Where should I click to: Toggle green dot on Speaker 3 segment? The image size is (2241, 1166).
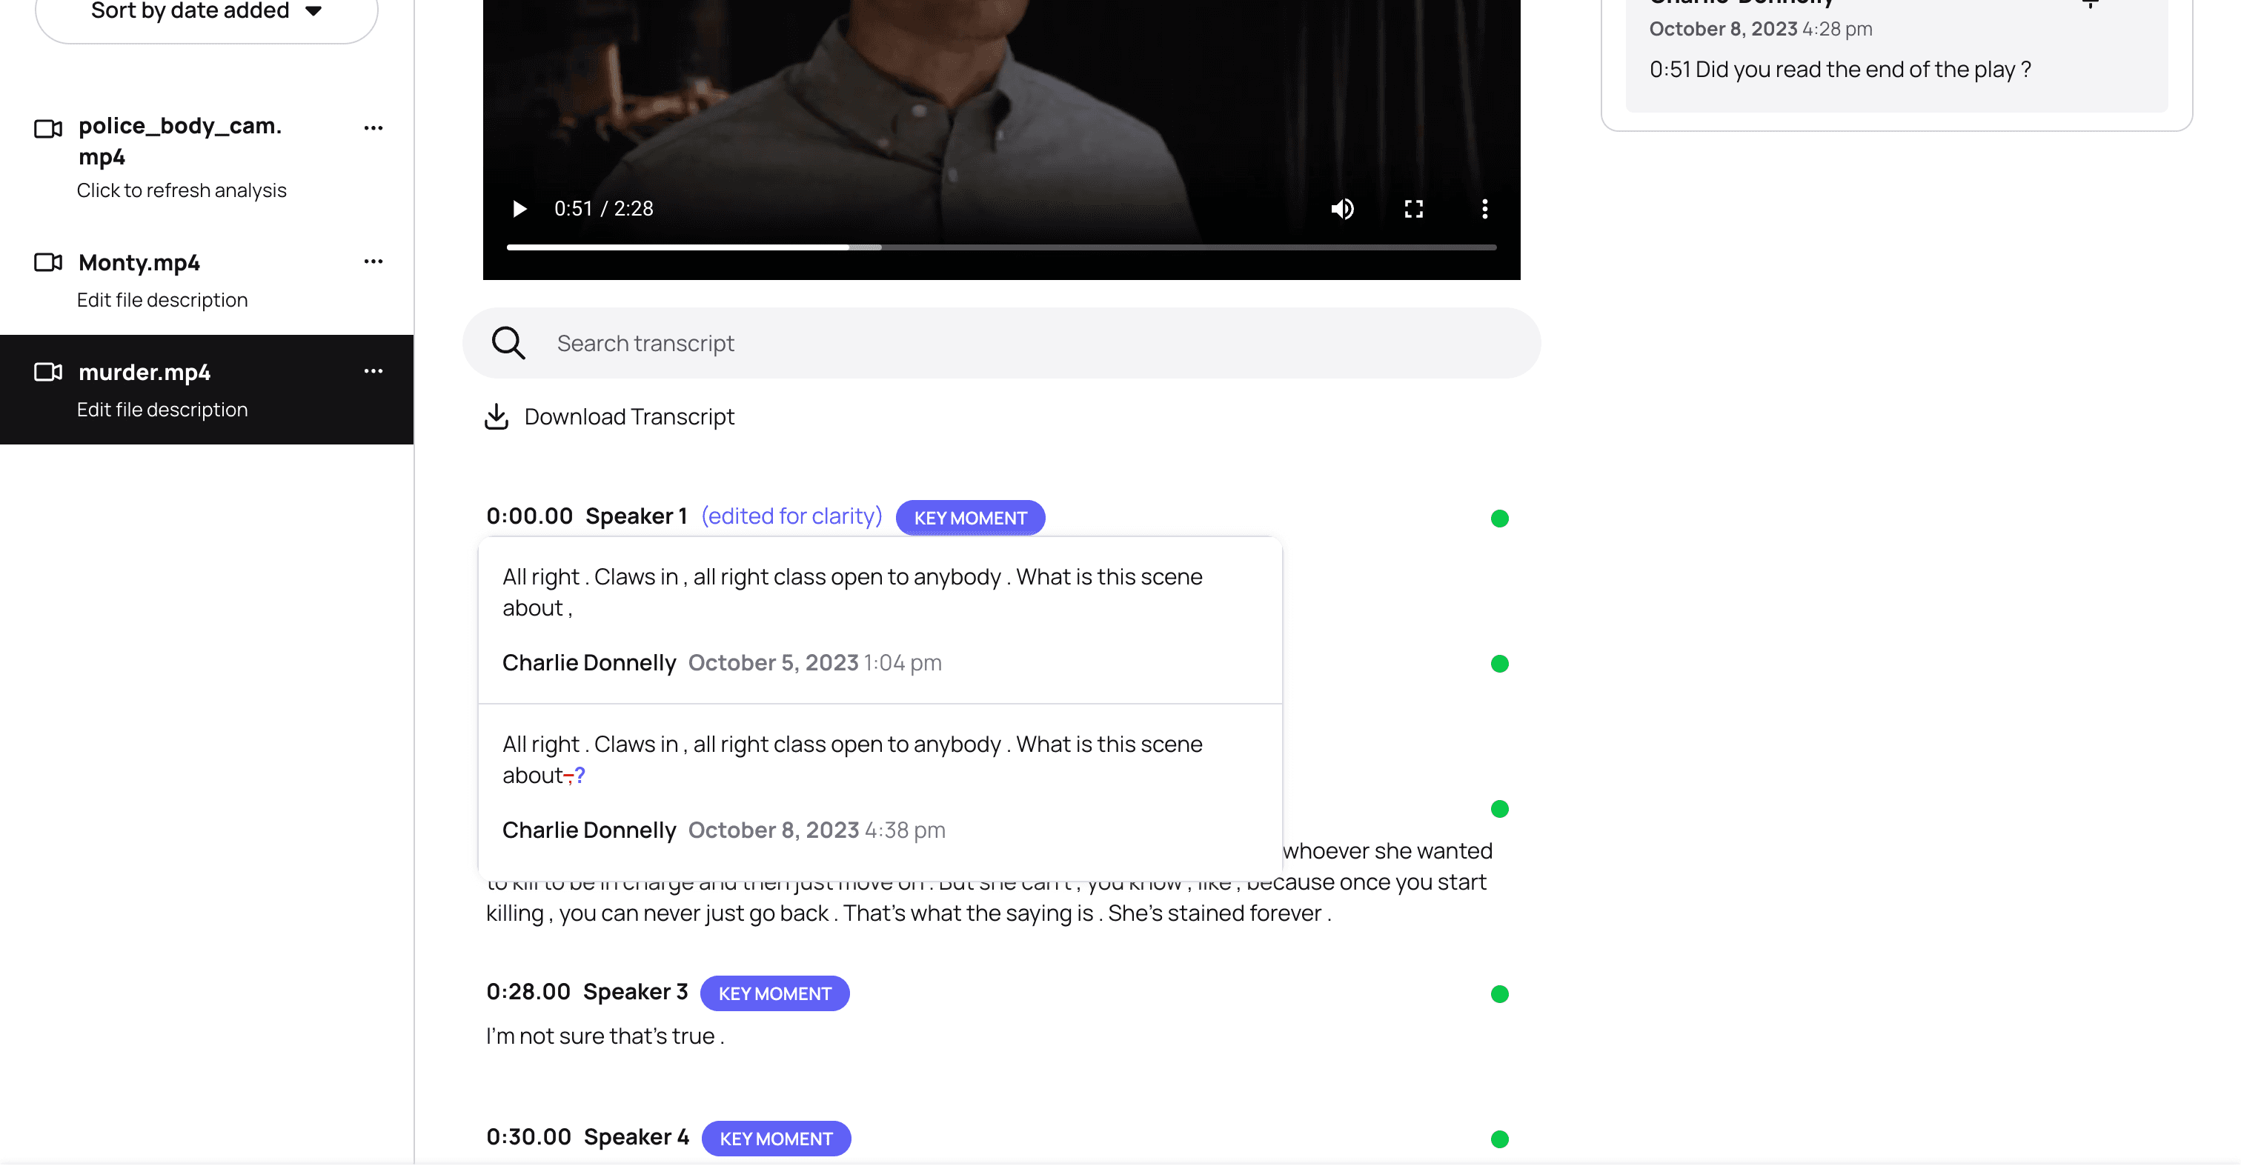[x=1499, y=994]
